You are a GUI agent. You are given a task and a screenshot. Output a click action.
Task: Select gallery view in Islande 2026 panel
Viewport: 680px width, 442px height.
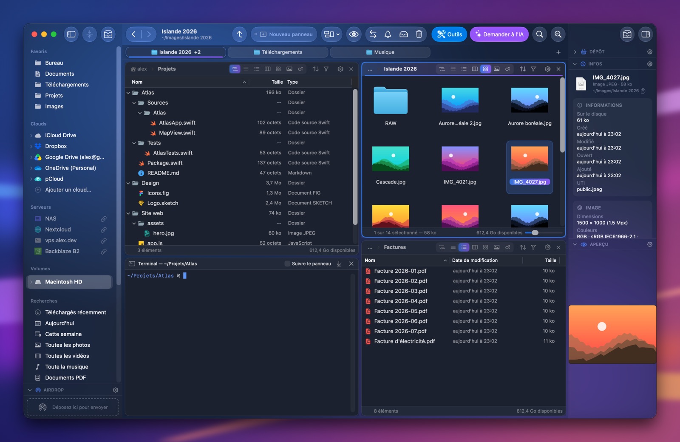click(x=496, y=69)
